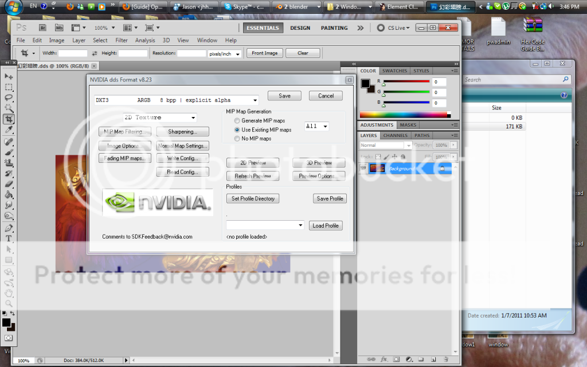
Task: Click the Save button in the dds dialog
Action: tap(284, 96)
